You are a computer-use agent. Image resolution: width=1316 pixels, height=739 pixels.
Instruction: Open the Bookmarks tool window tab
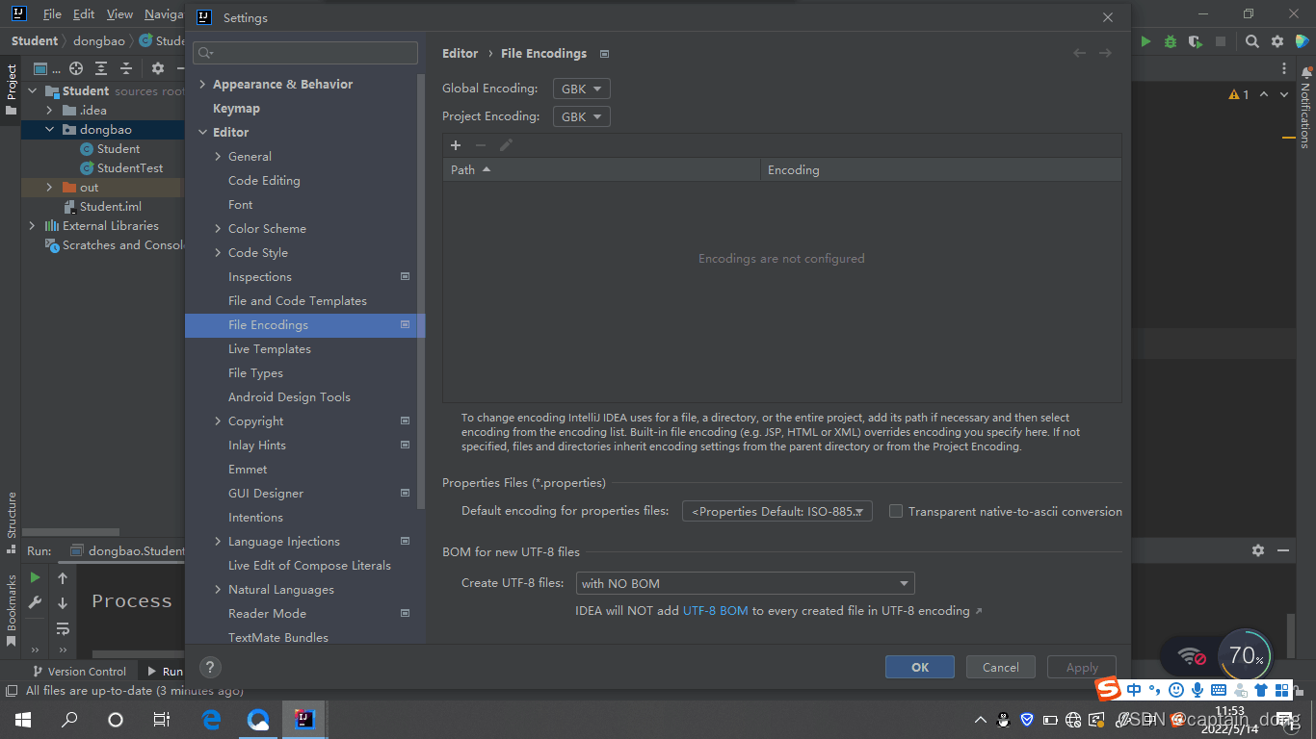click(x=11, y=611)
